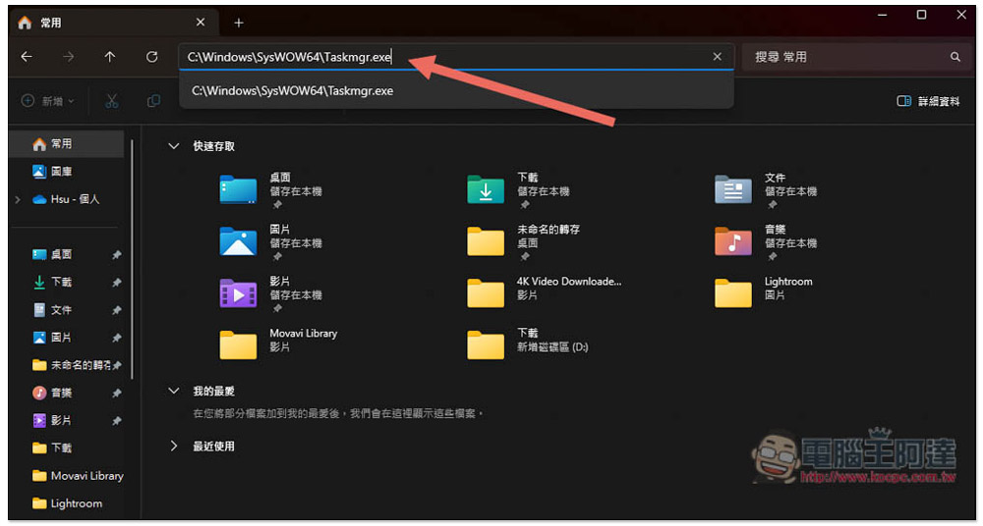Screen dimensions: 983x526
Task: Expand the 最近使用 section
Action: click(x=174, y=447)
